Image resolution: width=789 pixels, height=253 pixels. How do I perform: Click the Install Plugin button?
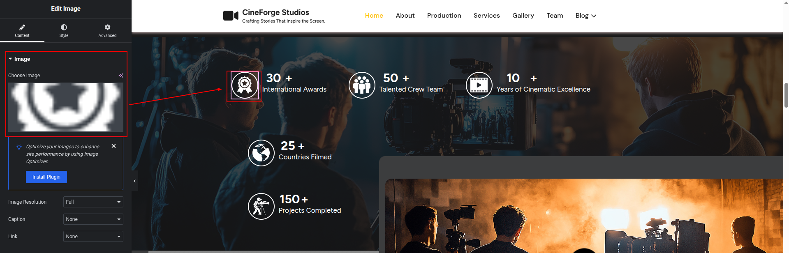click(x=46, y=177)
